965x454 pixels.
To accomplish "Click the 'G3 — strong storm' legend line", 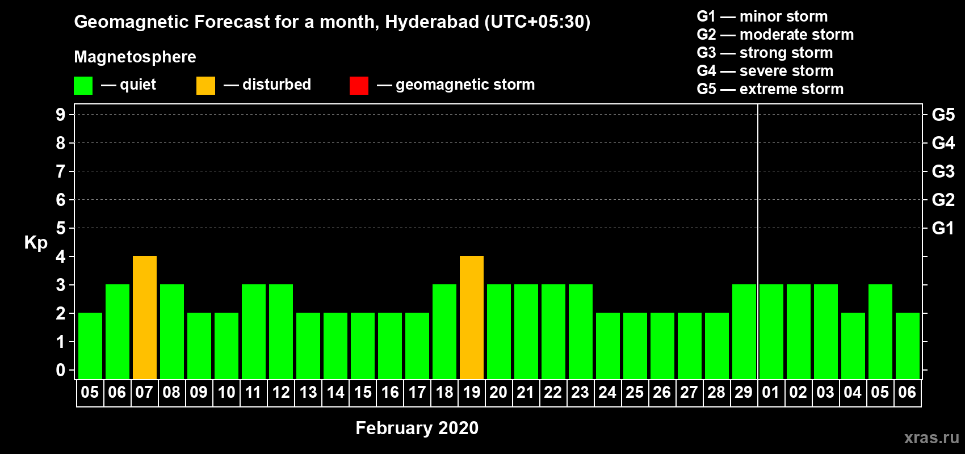I will coord(765,53).
